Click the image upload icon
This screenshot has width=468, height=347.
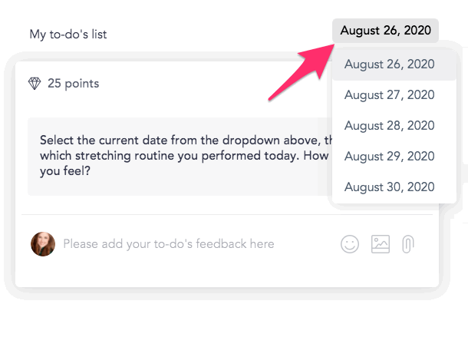click(381, 244)
